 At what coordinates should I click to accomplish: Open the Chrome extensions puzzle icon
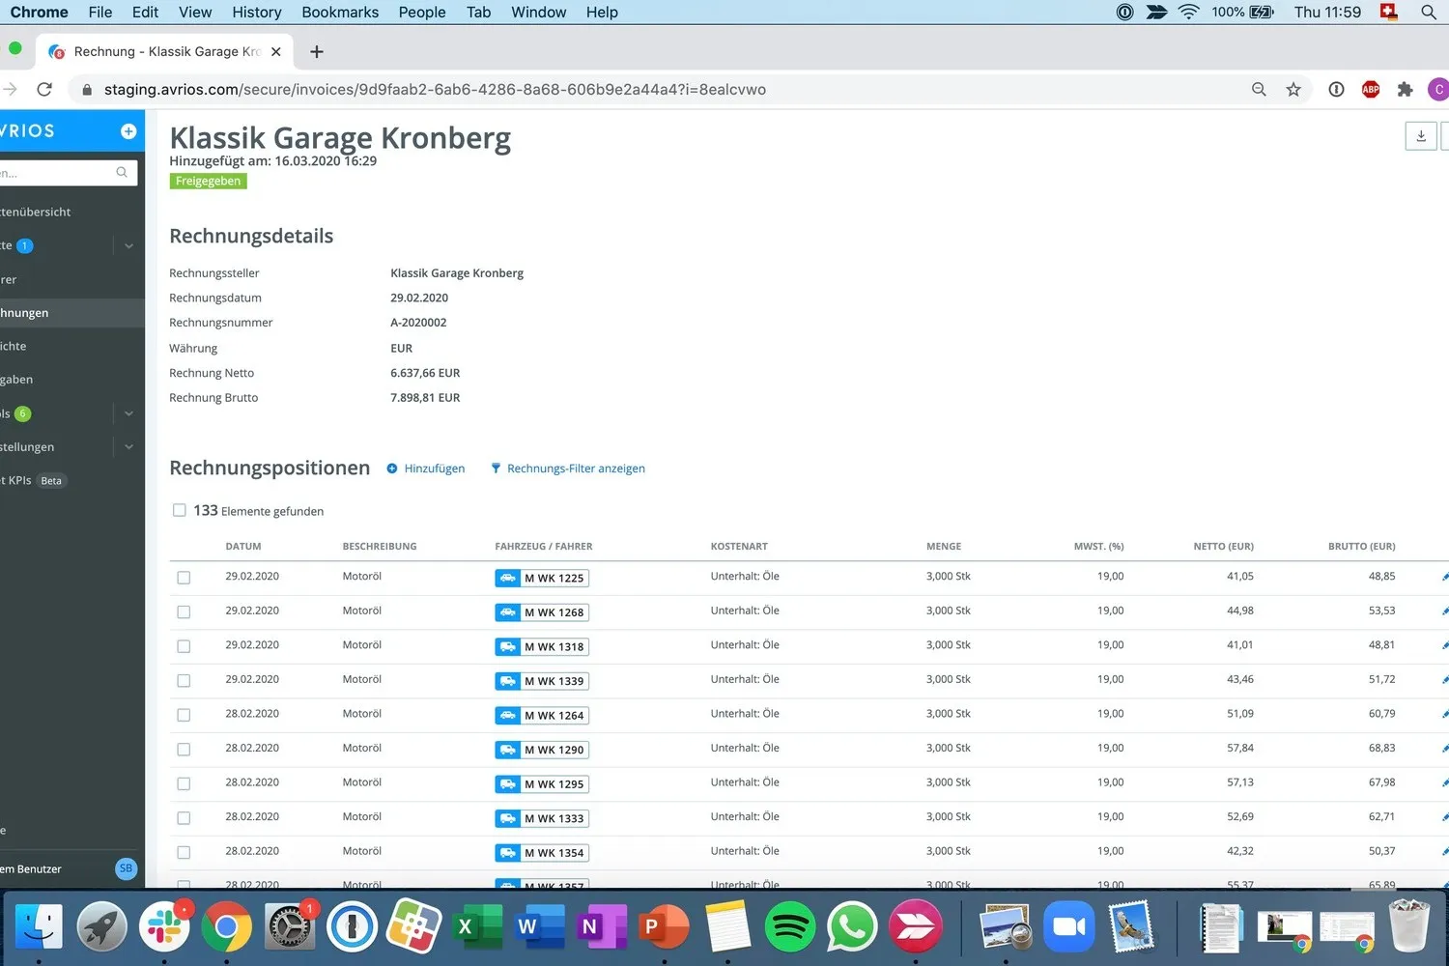pyautogui.click(x=1406, y=90)
